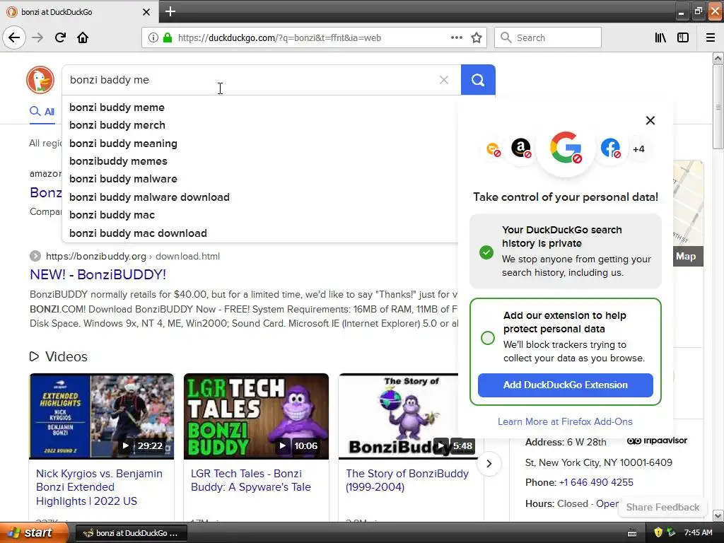Click Add DuckDuckGo Extension button
The image size is (724, 543).
[x=565, y=385]
